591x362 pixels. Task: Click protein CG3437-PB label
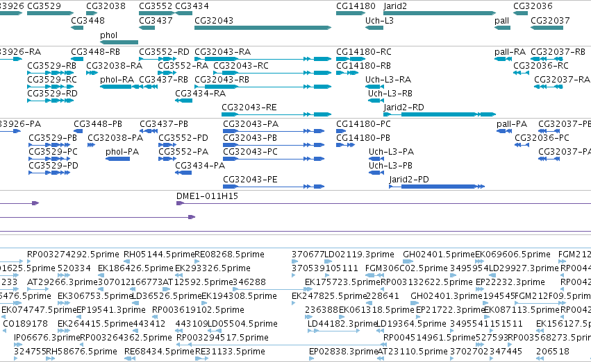click(164, 124)
